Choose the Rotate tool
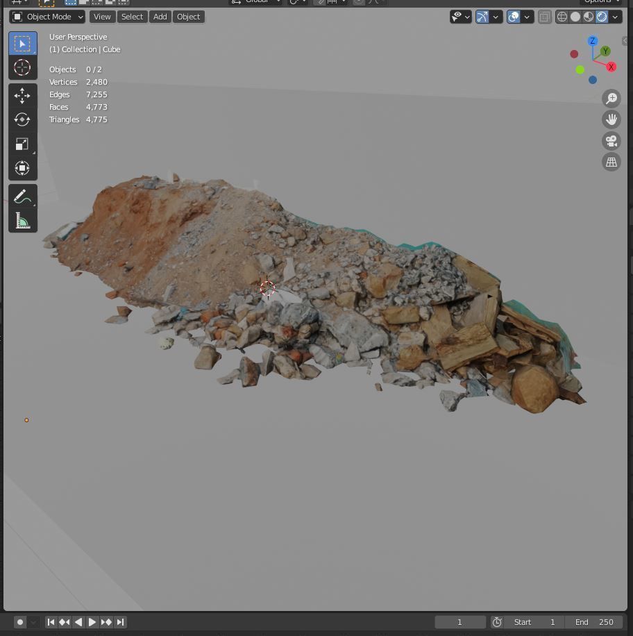 [23, 119]
